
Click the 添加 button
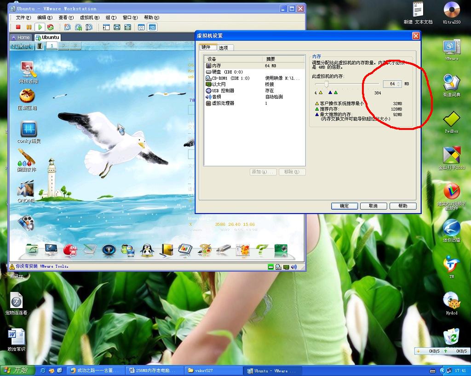263,172
